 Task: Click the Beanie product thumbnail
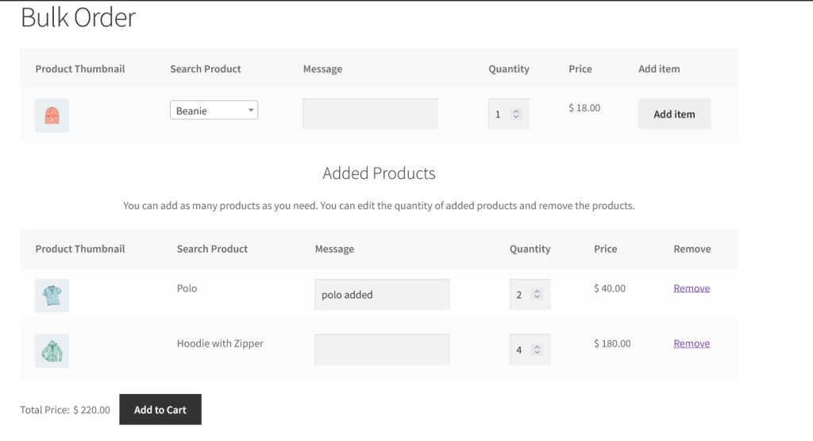coord(52,114)
